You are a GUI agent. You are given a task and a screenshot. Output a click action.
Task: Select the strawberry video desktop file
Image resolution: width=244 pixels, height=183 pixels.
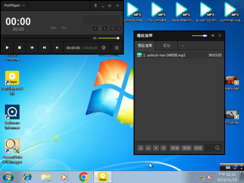click(x=233, y=83)
